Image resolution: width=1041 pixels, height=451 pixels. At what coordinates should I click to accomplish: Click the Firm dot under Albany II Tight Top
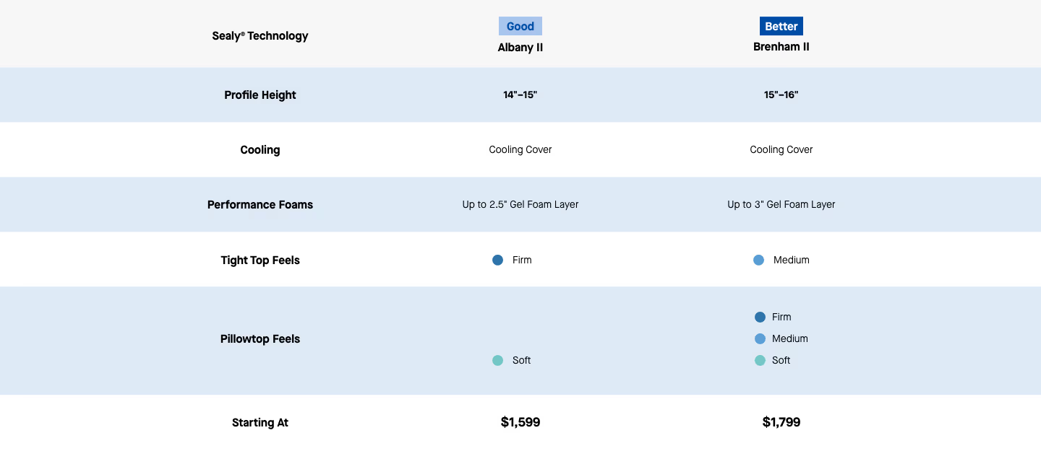[497, 260]
